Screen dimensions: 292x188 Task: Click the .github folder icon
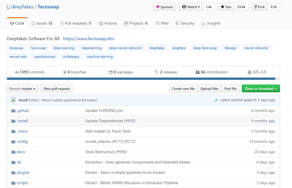13,111
